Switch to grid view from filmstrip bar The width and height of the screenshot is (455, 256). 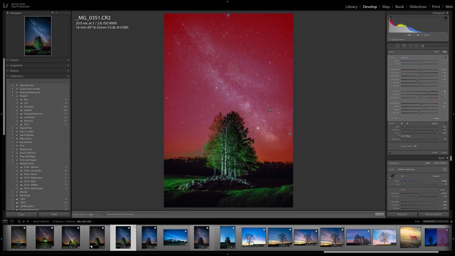19,221
